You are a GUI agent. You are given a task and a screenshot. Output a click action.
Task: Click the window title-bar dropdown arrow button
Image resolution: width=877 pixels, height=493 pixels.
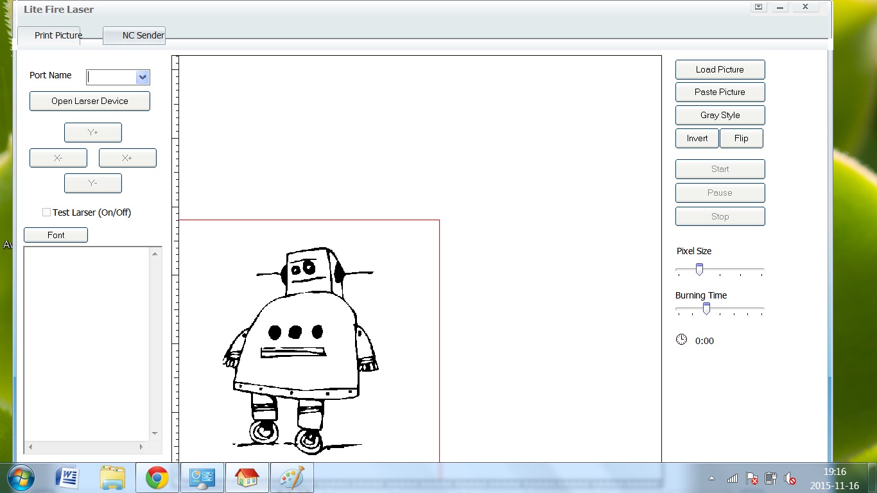759,7
